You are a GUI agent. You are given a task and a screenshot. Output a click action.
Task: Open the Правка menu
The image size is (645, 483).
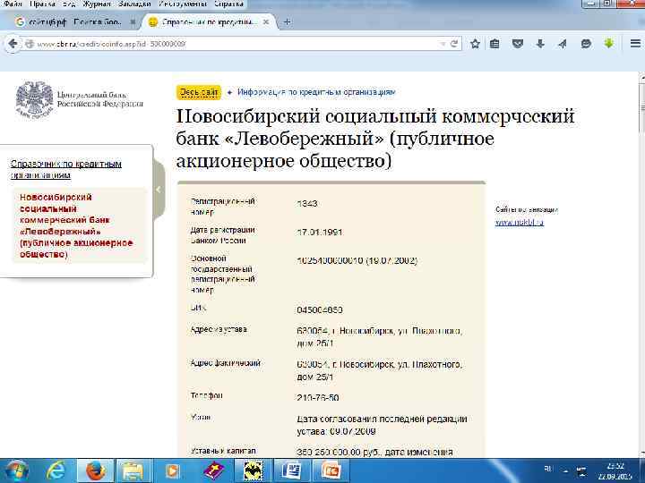(43, 4)
